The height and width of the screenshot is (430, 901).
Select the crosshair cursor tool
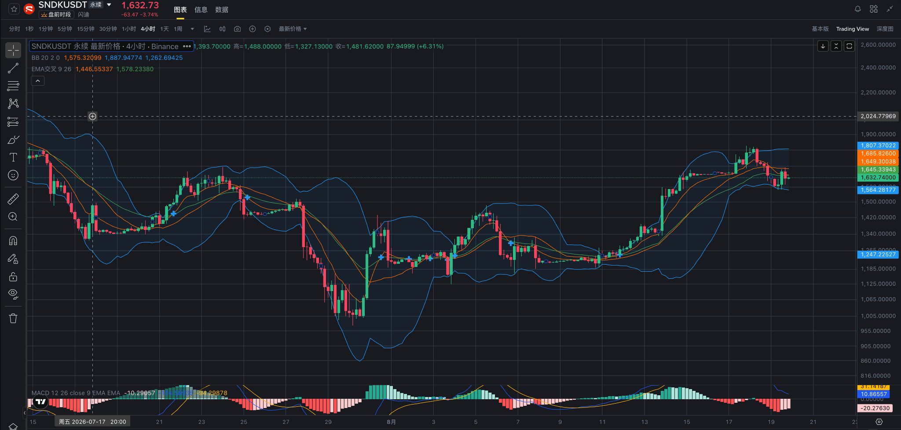[13, 50]
